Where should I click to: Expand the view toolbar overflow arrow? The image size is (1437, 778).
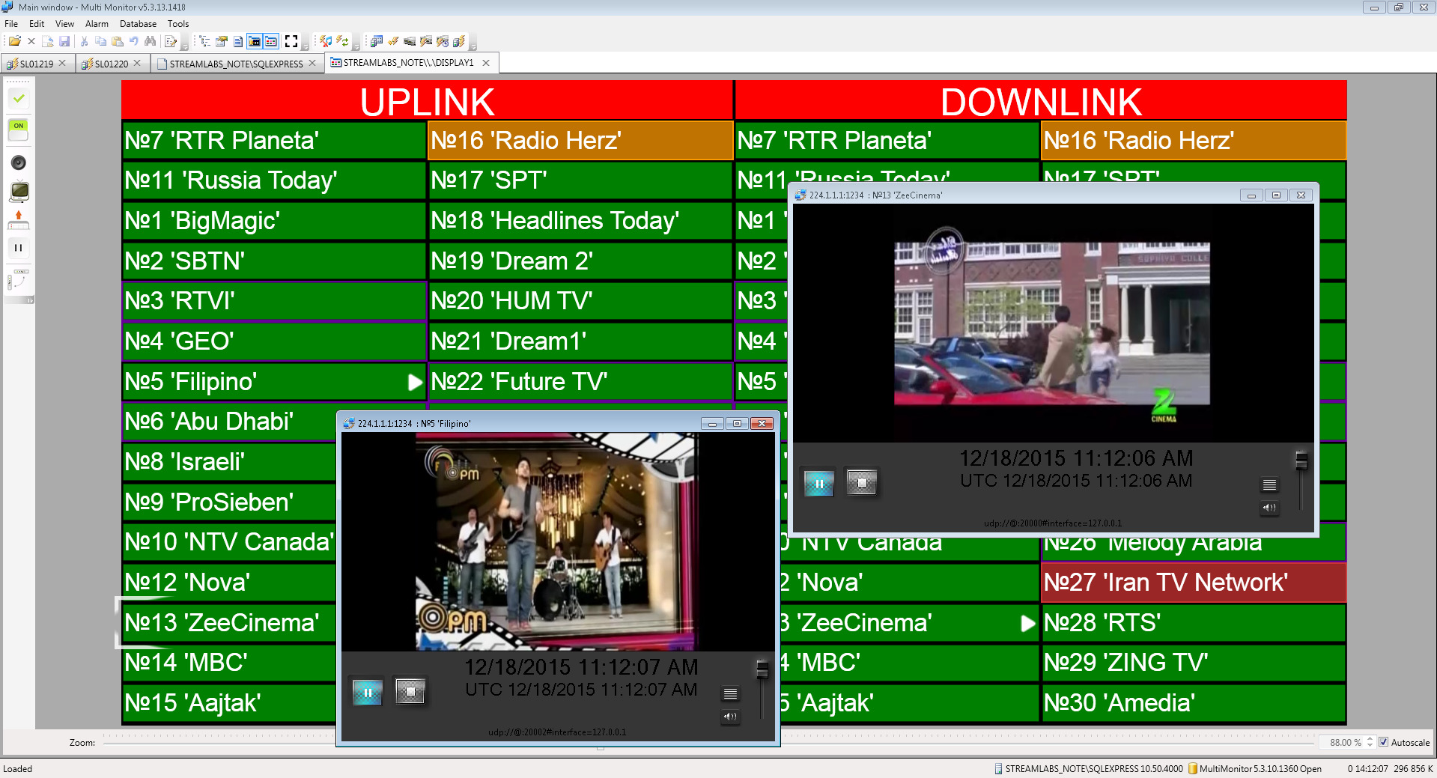pos(305,47)
